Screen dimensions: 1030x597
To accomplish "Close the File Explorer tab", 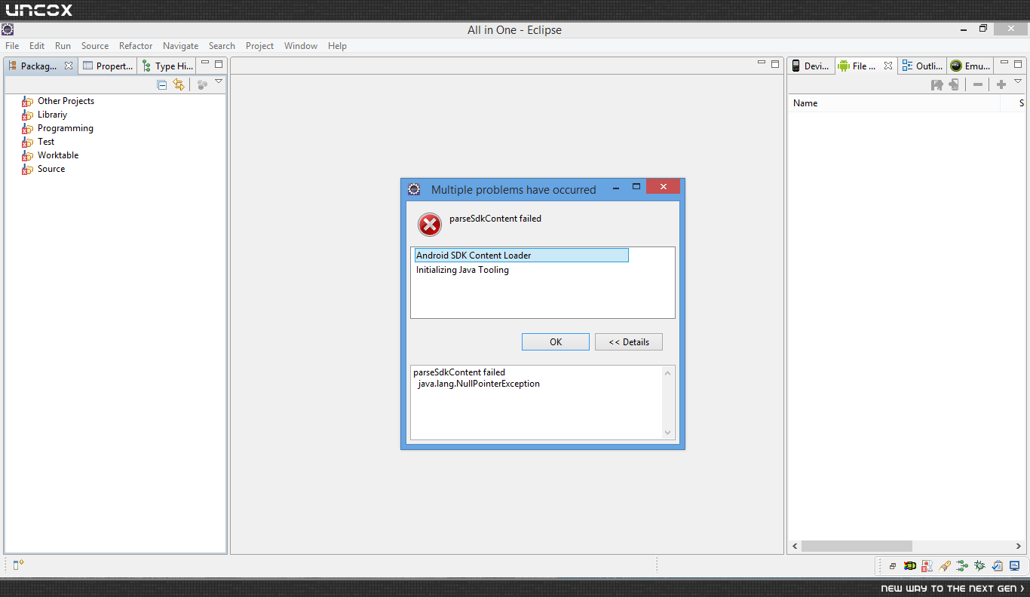I will point(888,66).
